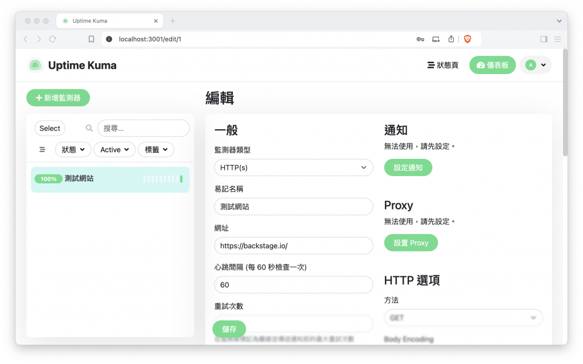Click the 一般 section heading
Image resolution: width=583 pixels, height=364 pixels.
[226, 130]
